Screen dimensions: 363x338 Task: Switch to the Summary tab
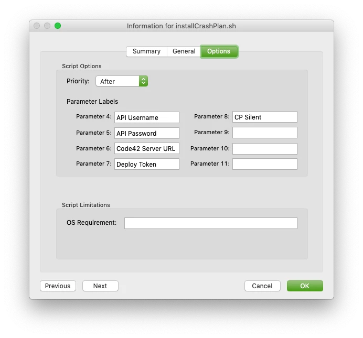pyautogui.click(x=146, y=51)
